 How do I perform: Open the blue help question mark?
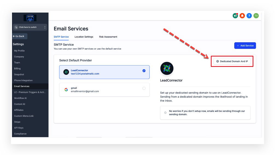(249, 16)
